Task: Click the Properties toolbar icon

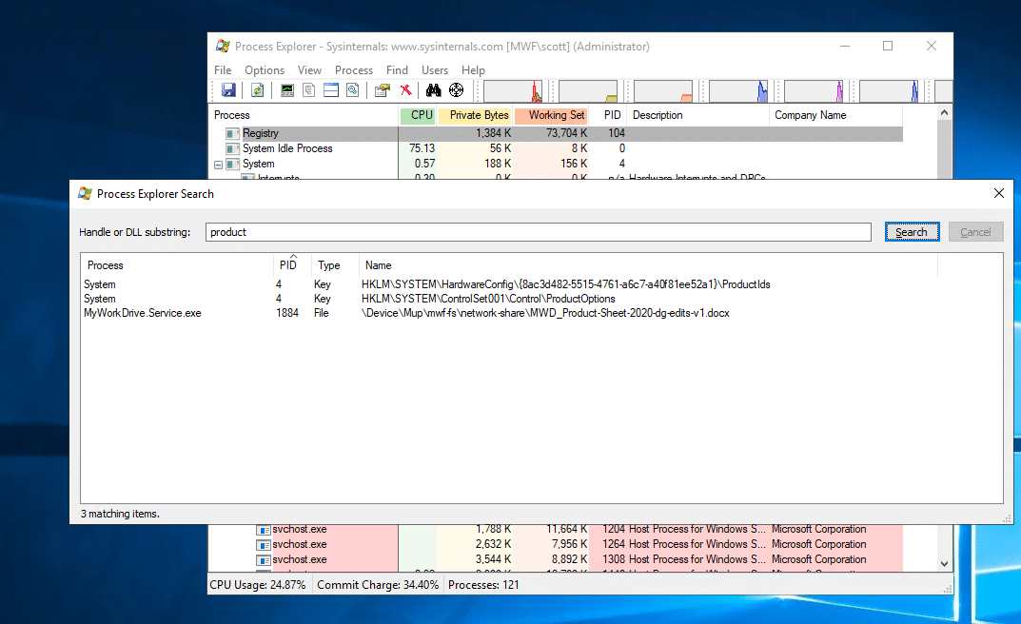Action: point(383,90)
